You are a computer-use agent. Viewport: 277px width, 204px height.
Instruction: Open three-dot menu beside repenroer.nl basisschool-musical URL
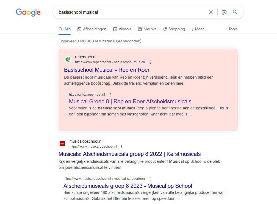(x=150, y=62)
